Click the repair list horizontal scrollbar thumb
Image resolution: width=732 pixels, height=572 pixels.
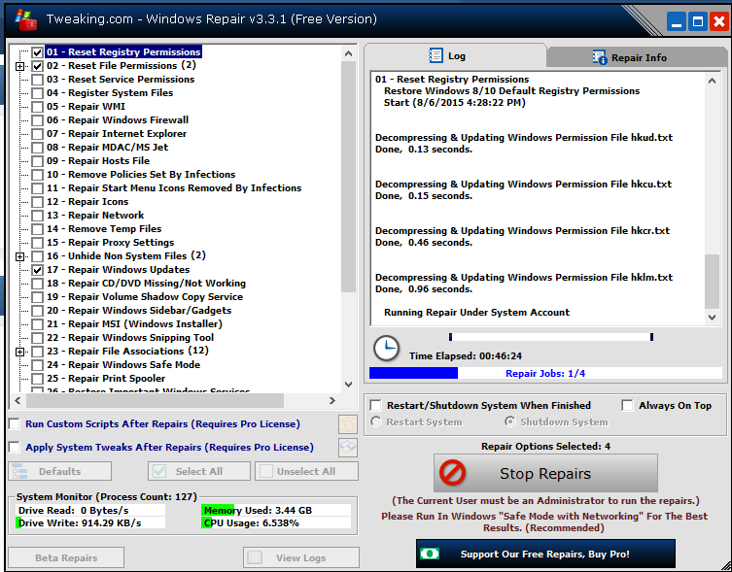[x=155, y=400]
